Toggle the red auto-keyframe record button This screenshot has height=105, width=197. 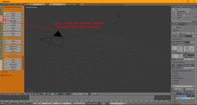pyautogui.click(x=104, y=103)
